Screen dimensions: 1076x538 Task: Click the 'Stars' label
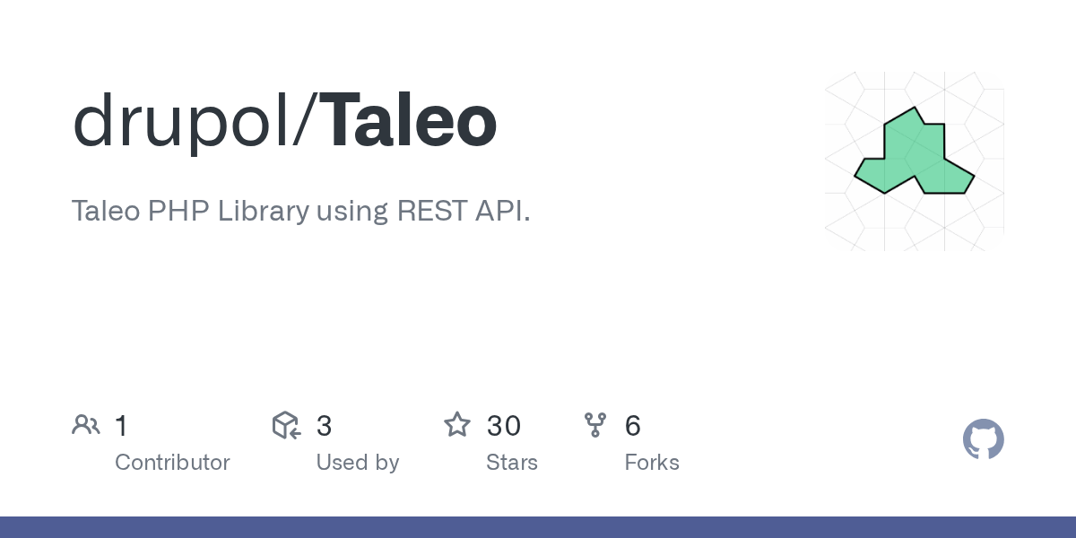coord(512,463)
